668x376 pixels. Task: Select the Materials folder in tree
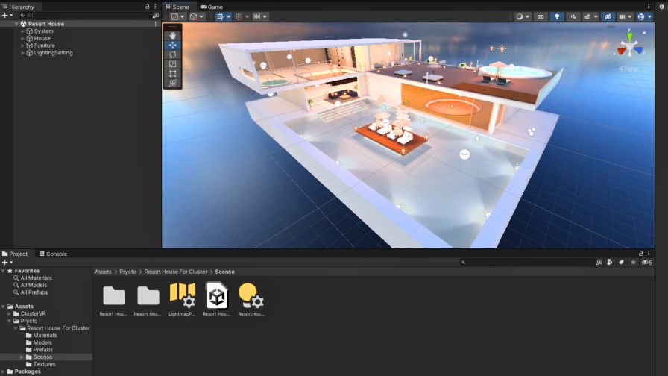pos(44,335)
